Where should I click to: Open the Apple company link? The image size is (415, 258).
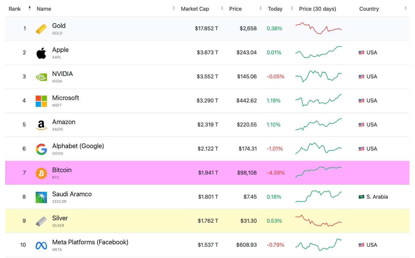click(60, 50)
